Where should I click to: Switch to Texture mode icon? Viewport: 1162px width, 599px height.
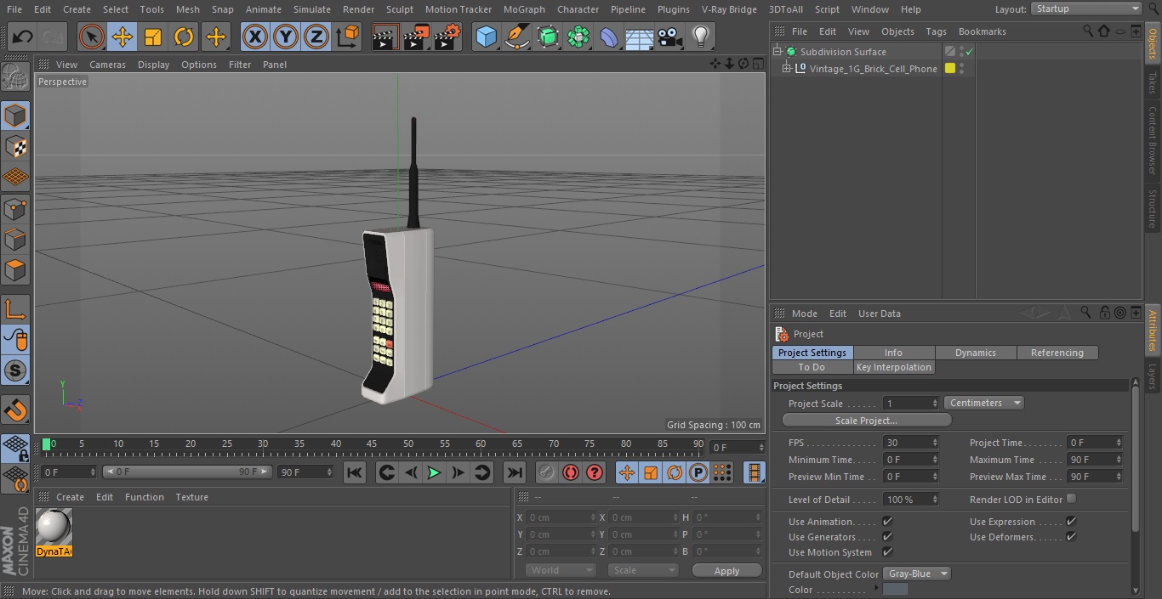tap(15, 146)
